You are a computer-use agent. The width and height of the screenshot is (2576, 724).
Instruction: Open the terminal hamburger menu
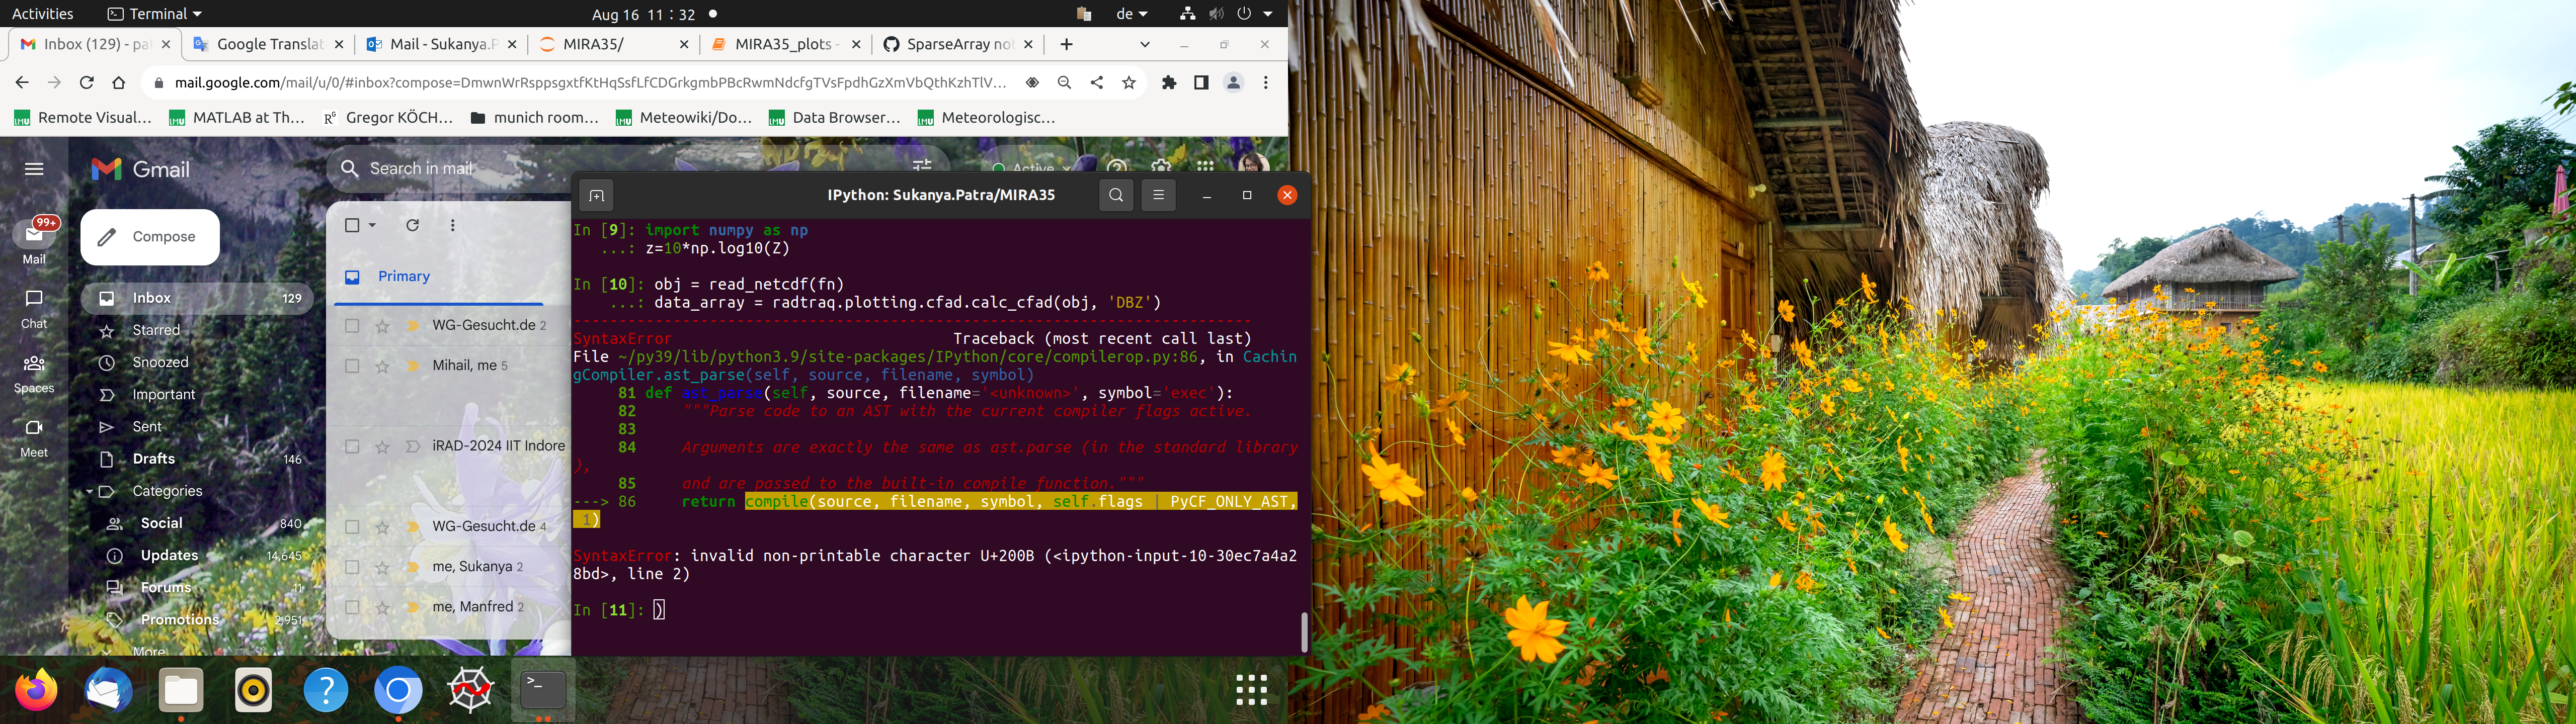(x=1158, y=195)
